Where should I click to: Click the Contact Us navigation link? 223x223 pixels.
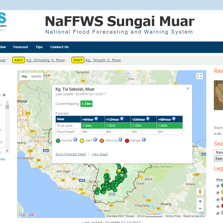click(59, 47)
